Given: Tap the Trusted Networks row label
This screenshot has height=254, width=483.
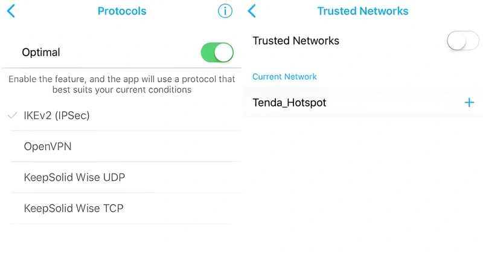Looking at the screenshot, I should click(x=296, y=41).
